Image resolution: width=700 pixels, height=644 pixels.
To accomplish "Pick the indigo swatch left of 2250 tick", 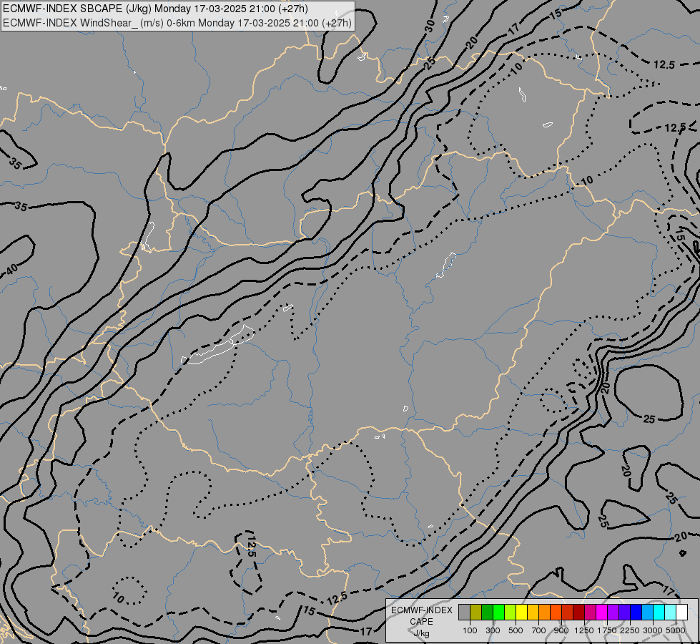I will coord(624,612).
